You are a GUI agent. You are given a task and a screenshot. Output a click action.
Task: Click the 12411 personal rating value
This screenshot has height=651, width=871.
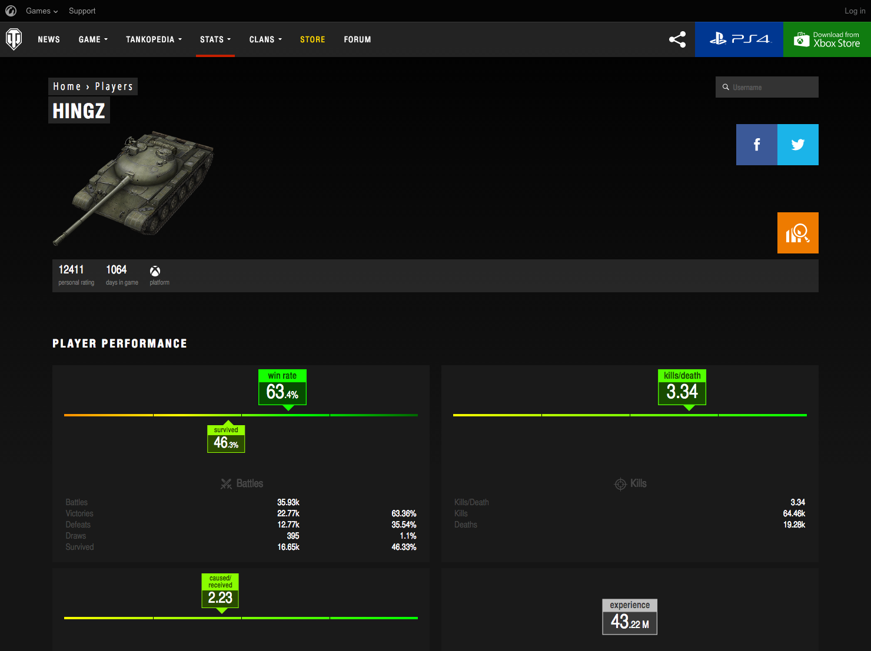pos(71,269)
